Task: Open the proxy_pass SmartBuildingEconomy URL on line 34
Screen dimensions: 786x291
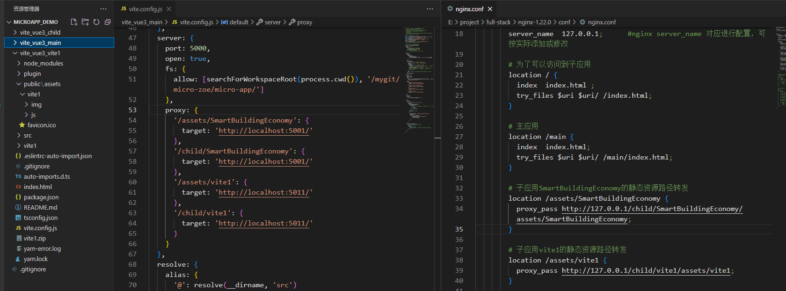Action: 652,209
